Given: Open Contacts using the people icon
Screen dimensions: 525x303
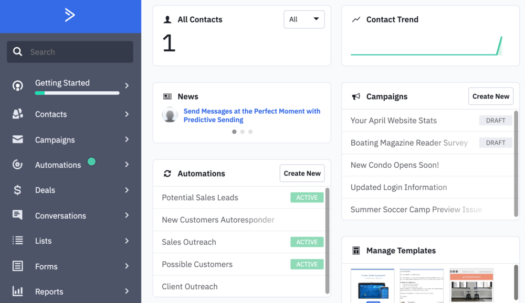Looking at the screenshot, I should point(18,114).
